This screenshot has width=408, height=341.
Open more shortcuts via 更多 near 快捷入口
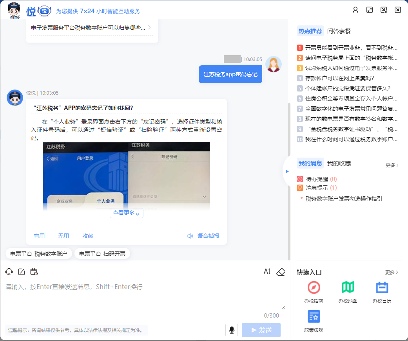coord(392,272)
